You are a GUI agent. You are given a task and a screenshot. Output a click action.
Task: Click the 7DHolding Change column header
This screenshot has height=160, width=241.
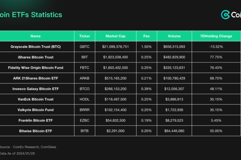(x=216, y=36)
